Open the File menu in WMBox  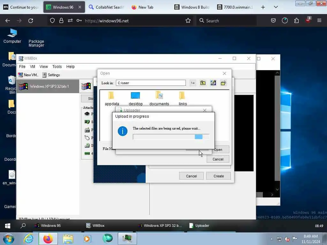22,67
